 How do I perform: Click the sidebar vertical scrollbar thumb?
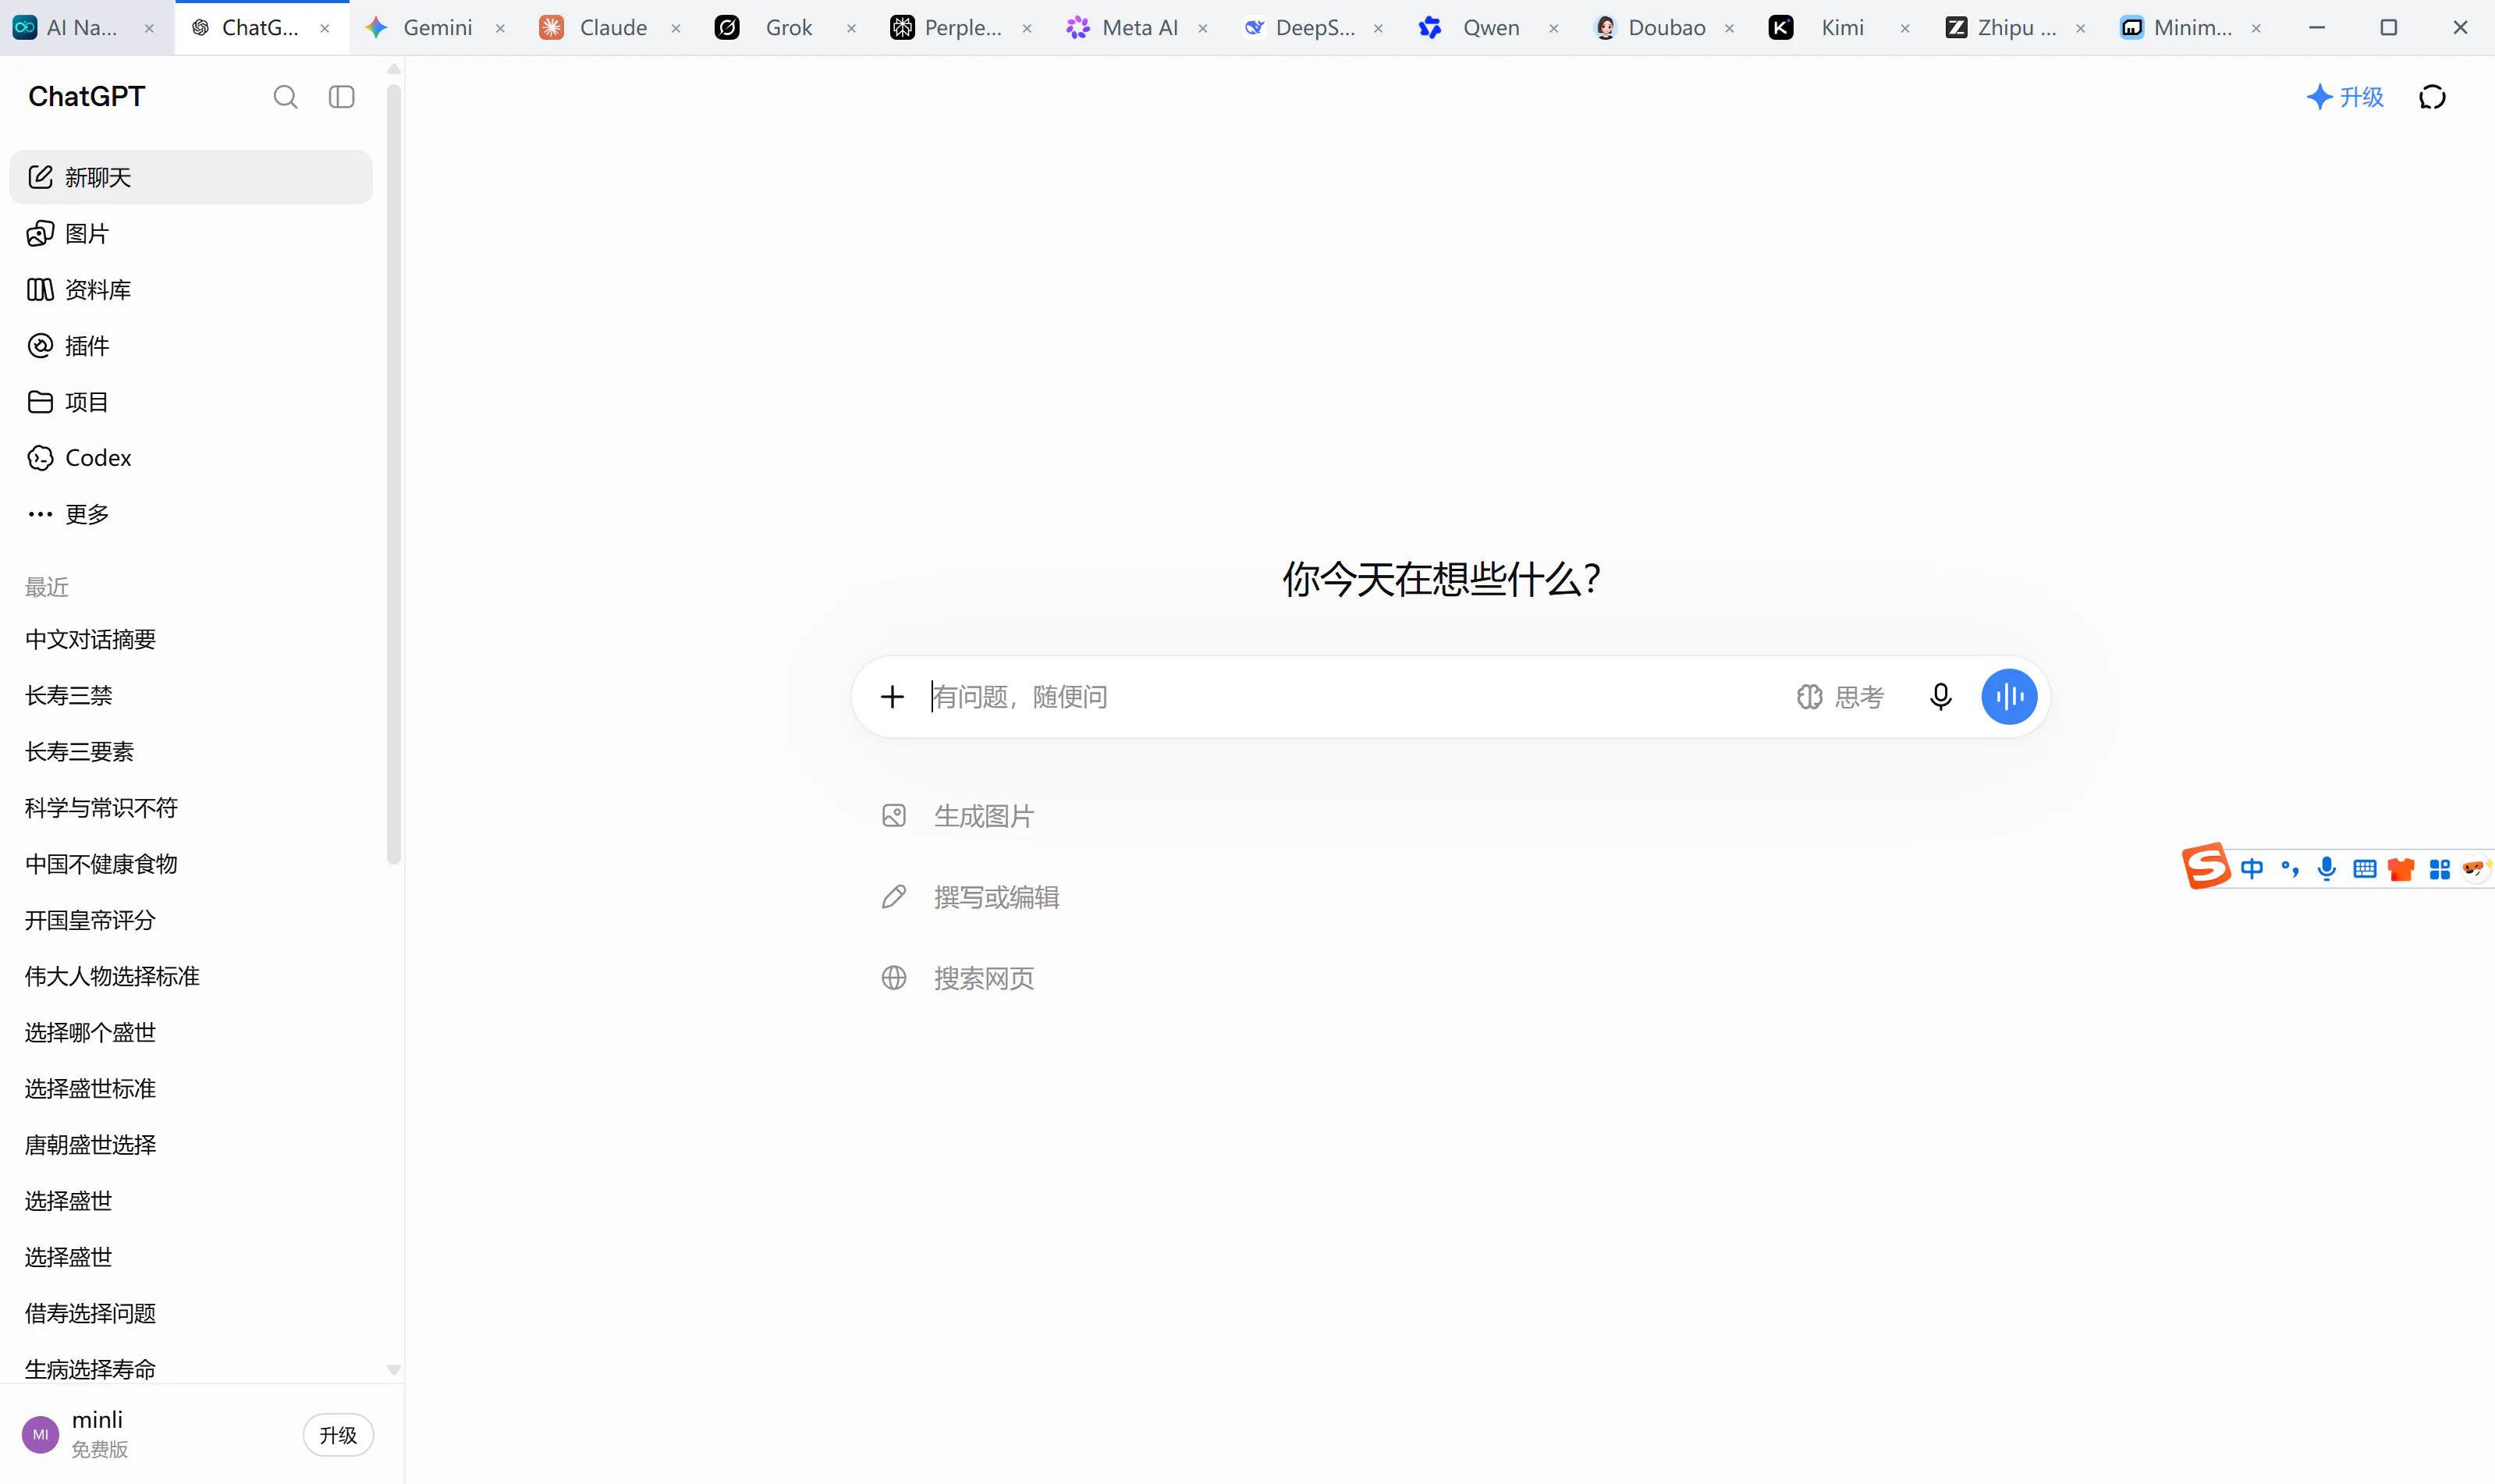394,473
